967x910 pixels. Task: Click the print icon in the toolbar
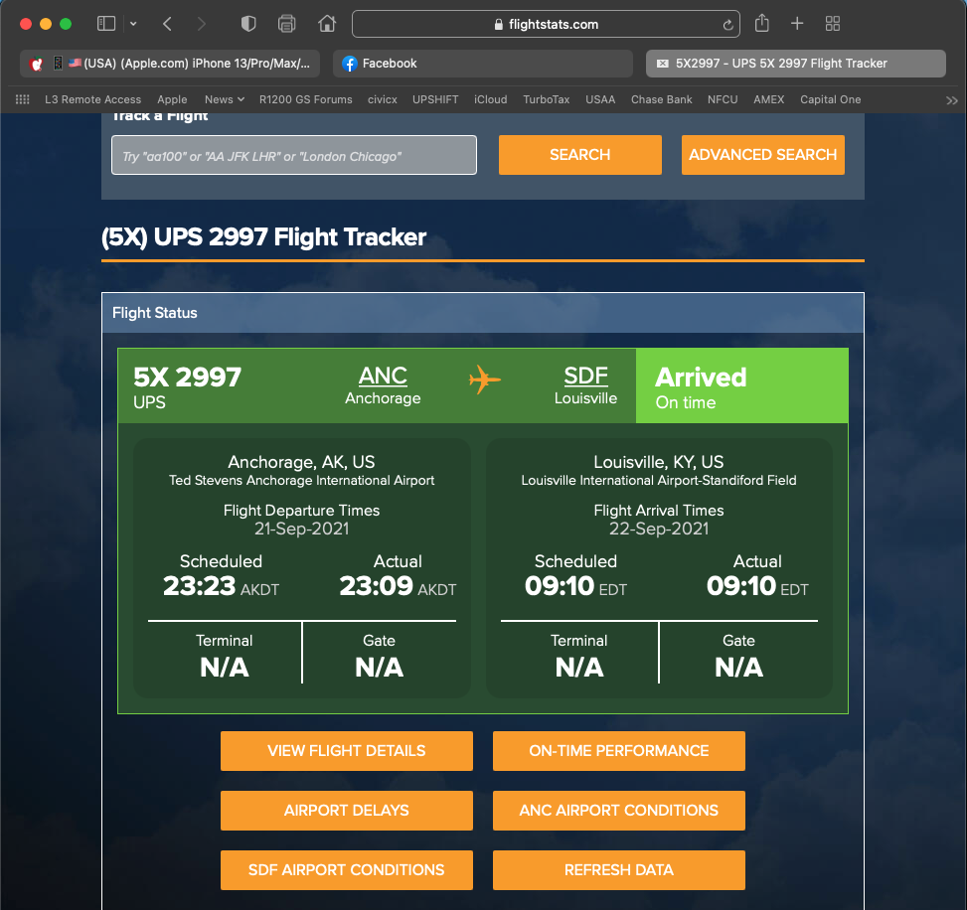[287, 24]
